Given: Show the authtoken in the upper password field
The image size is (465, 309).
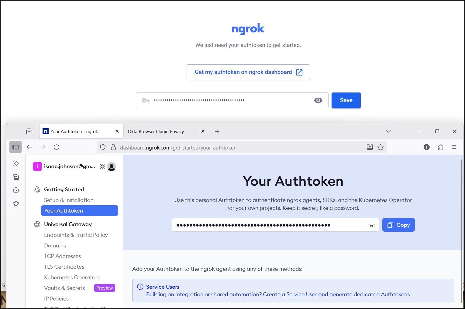Looking at the screenshot, I should pos(318,100).
